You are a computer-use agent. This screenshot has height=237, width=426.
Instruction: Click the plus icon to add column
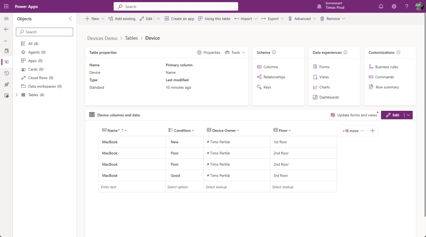[x=372, y=131]
